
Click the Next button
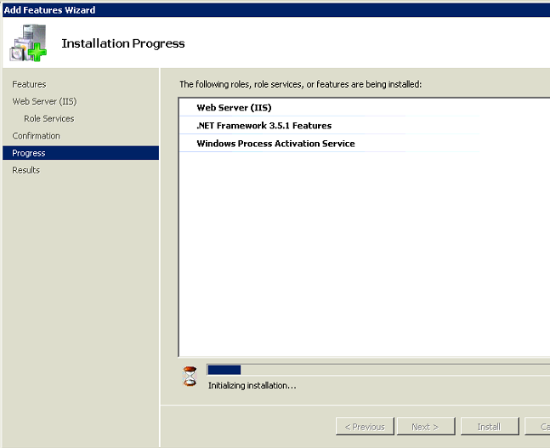point(426,427)
